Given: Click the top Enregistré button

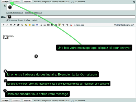Looking at the screenshot, I should tap(16, 2).
